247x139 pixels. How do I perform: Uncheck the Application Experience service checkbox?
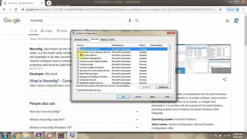pyautogui.click(x=78, y=49)
